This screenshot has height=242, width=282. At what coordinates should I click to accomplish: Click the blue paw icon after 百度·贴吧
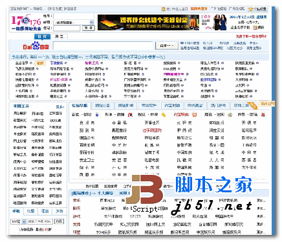[x=97, y=115]
